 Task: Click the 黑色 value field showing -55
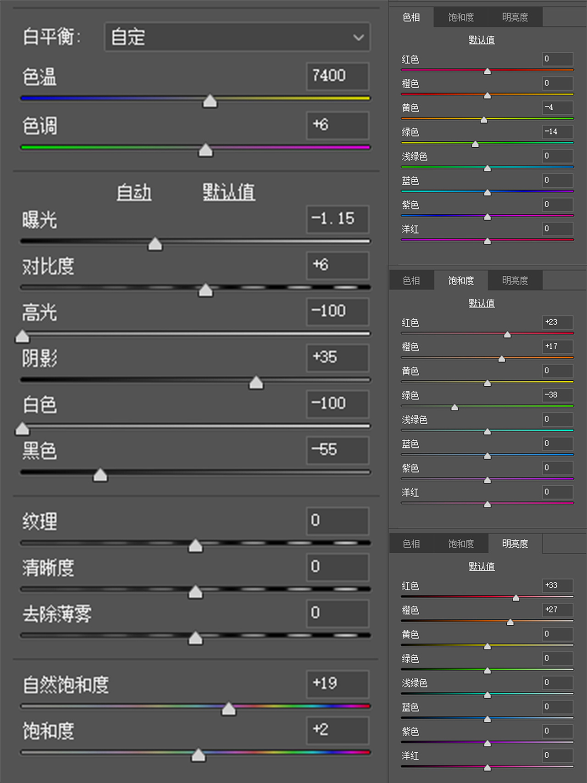(x=338, y=450)
